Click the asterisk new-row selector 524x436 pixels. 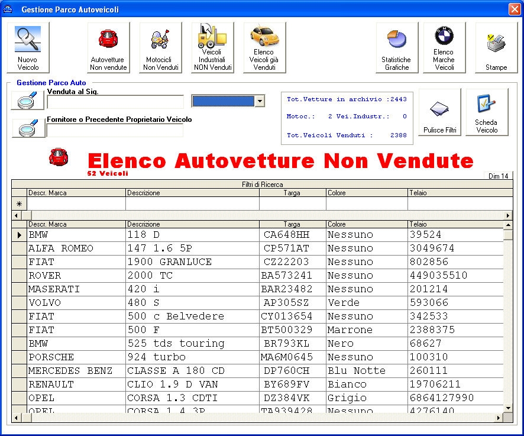point(19,204)
